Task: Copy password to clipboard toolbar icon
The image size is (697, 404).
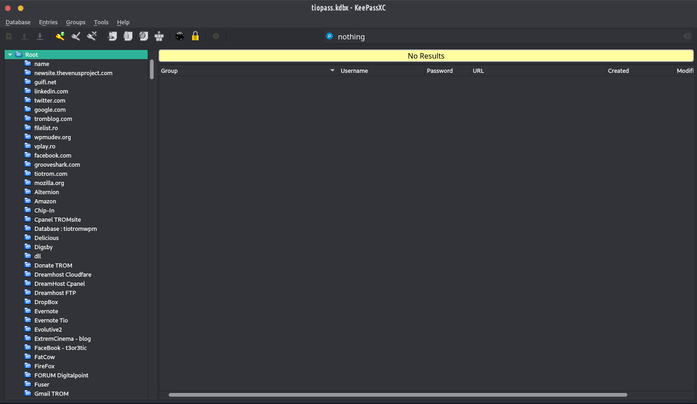Action: tap(128, 36)
